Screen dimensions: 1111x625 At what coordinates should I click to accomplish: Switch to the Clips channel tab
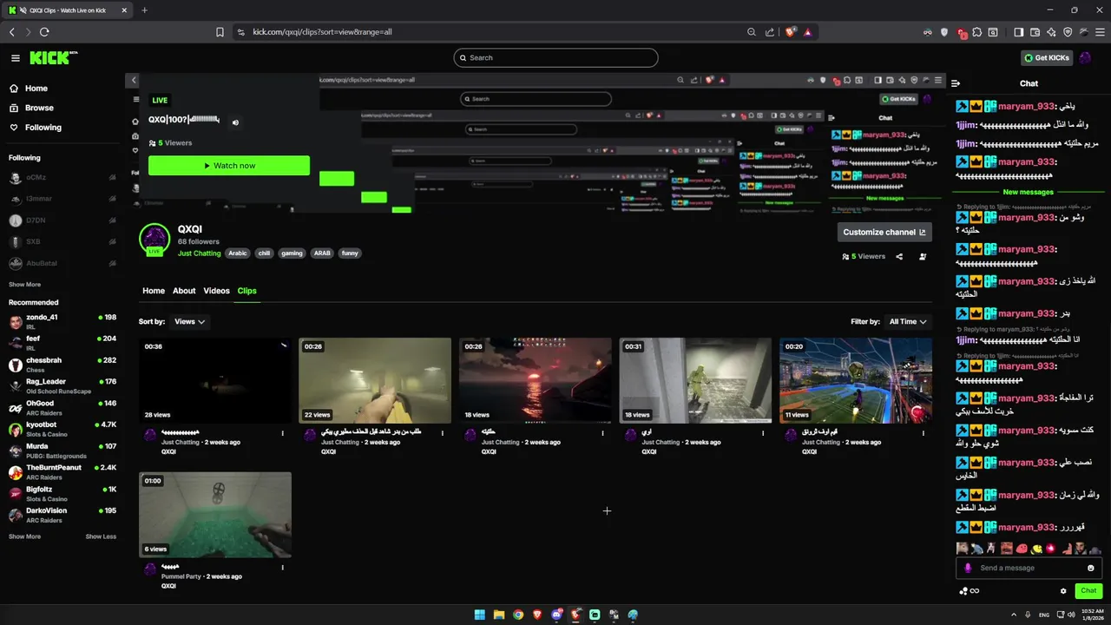247,291
